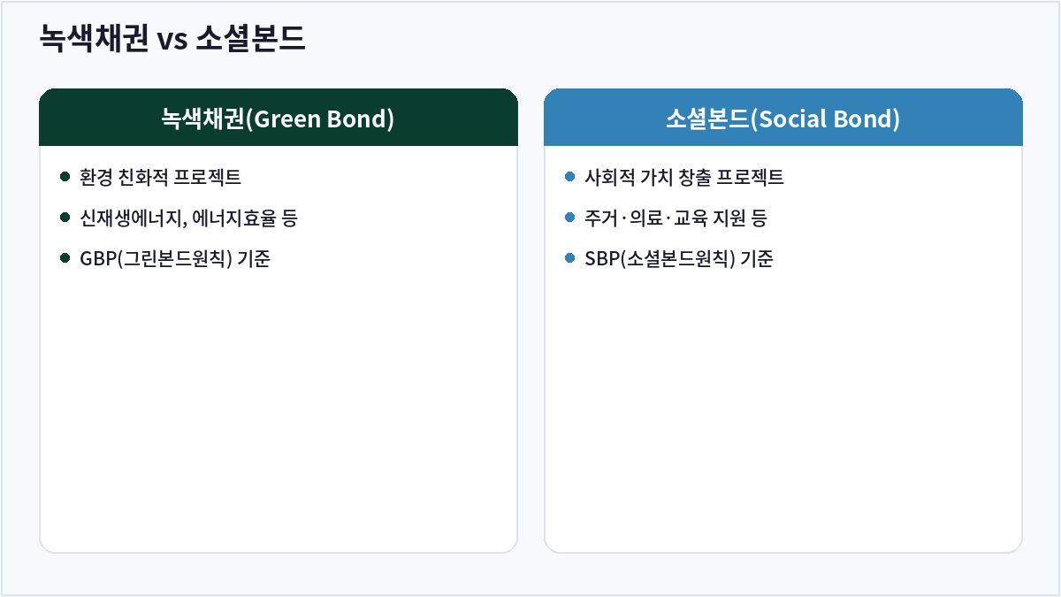Select the GBP(그린본드원칙) 기준 line
This screenshot has height=597, width=1061.
tap(174, 258)
